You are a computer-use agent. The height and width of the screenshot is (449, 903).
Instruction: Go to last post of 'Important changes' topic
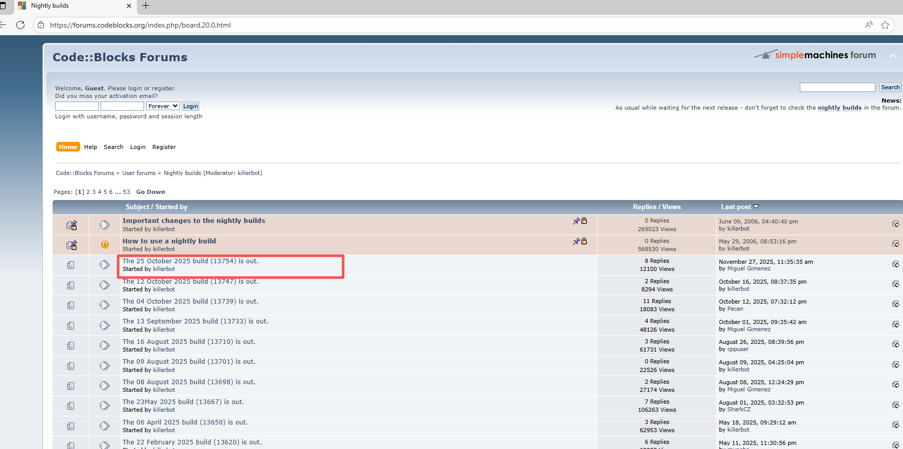[895, 224]
